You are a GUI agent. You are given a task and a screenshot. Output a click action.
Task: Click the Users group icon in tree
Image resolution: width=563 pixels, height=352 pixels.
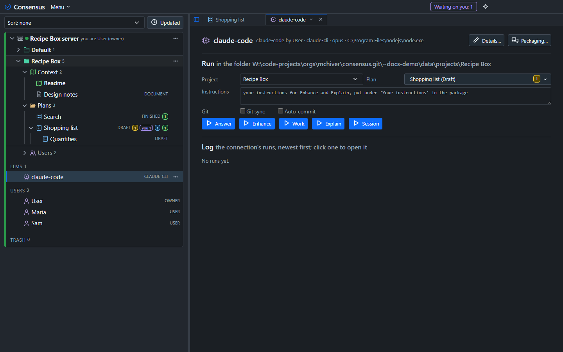[33, 153]
